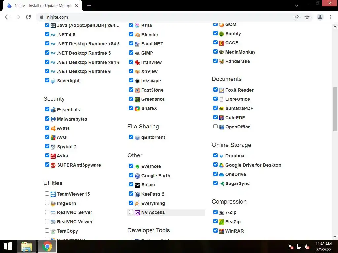Click the OneDrive cloud icon
Viewport: 338px width, 253px height.
tap(221, 175)
